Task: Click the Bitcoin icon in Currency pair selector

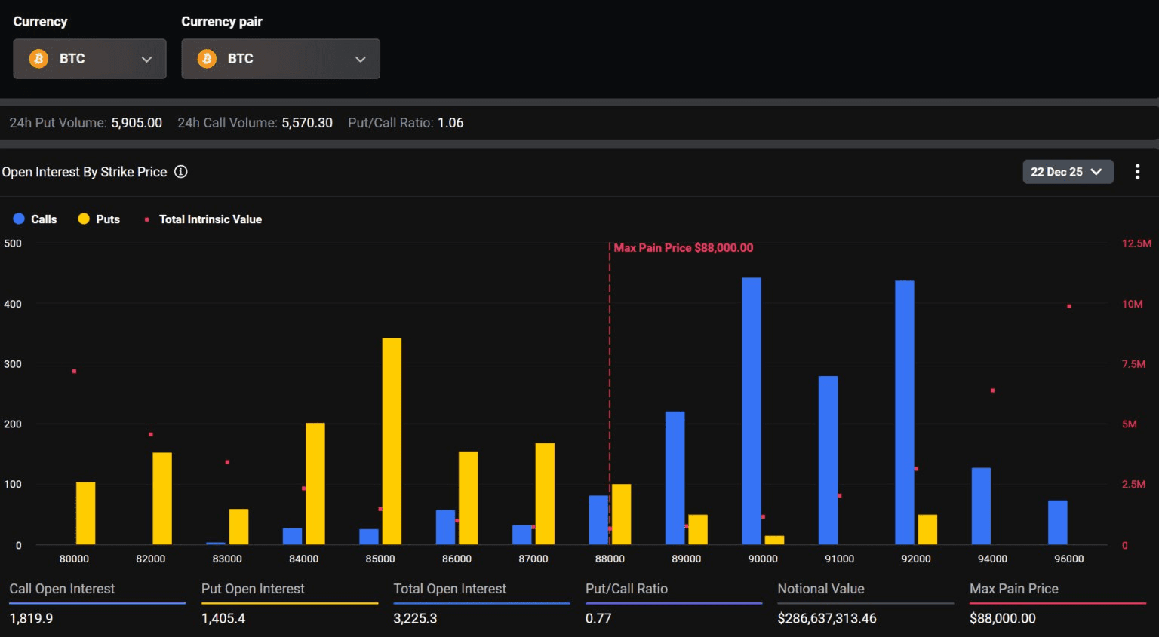Action: (x=207, y=59)
